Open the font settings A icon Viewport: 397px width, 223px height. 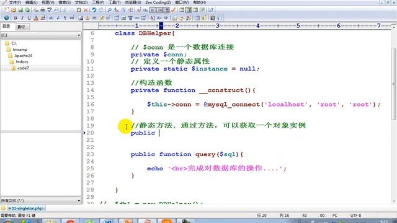coord(138,10)
